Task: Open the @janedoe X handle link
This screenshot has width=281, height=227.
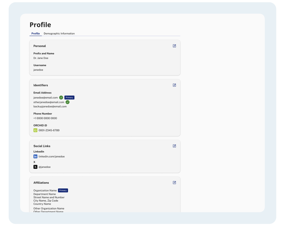Action: coord(44,167)
